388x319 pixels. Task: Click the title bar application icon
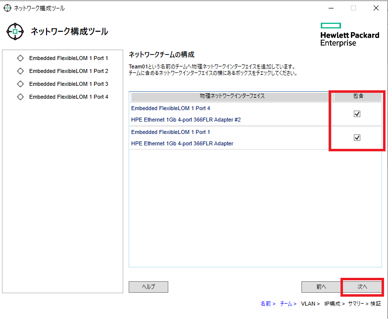pyautogui.click(x=7, y=8)
